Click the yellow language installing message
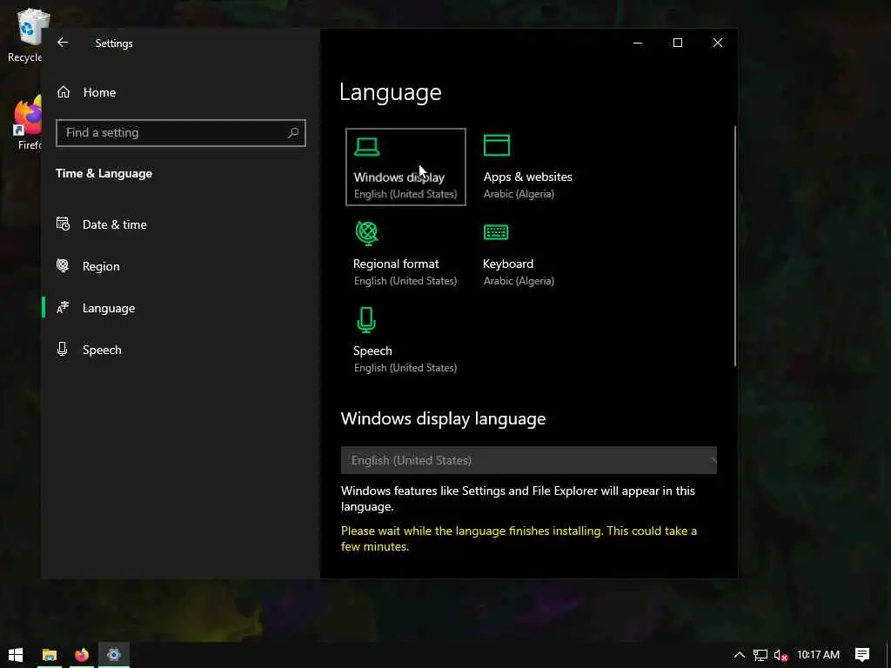 (519, 538)
